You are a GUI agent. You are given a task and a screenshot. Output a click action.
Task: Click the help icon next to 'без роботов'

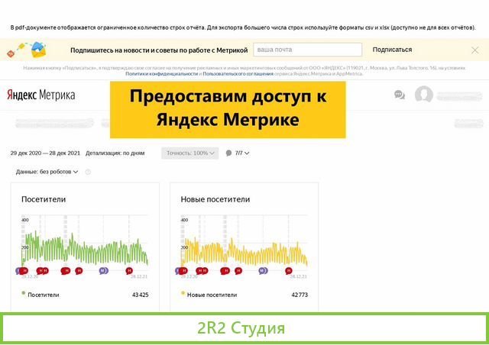pos(88,172)
